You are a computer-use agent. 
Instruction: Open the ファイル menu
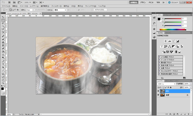click(x=6, y=6)
